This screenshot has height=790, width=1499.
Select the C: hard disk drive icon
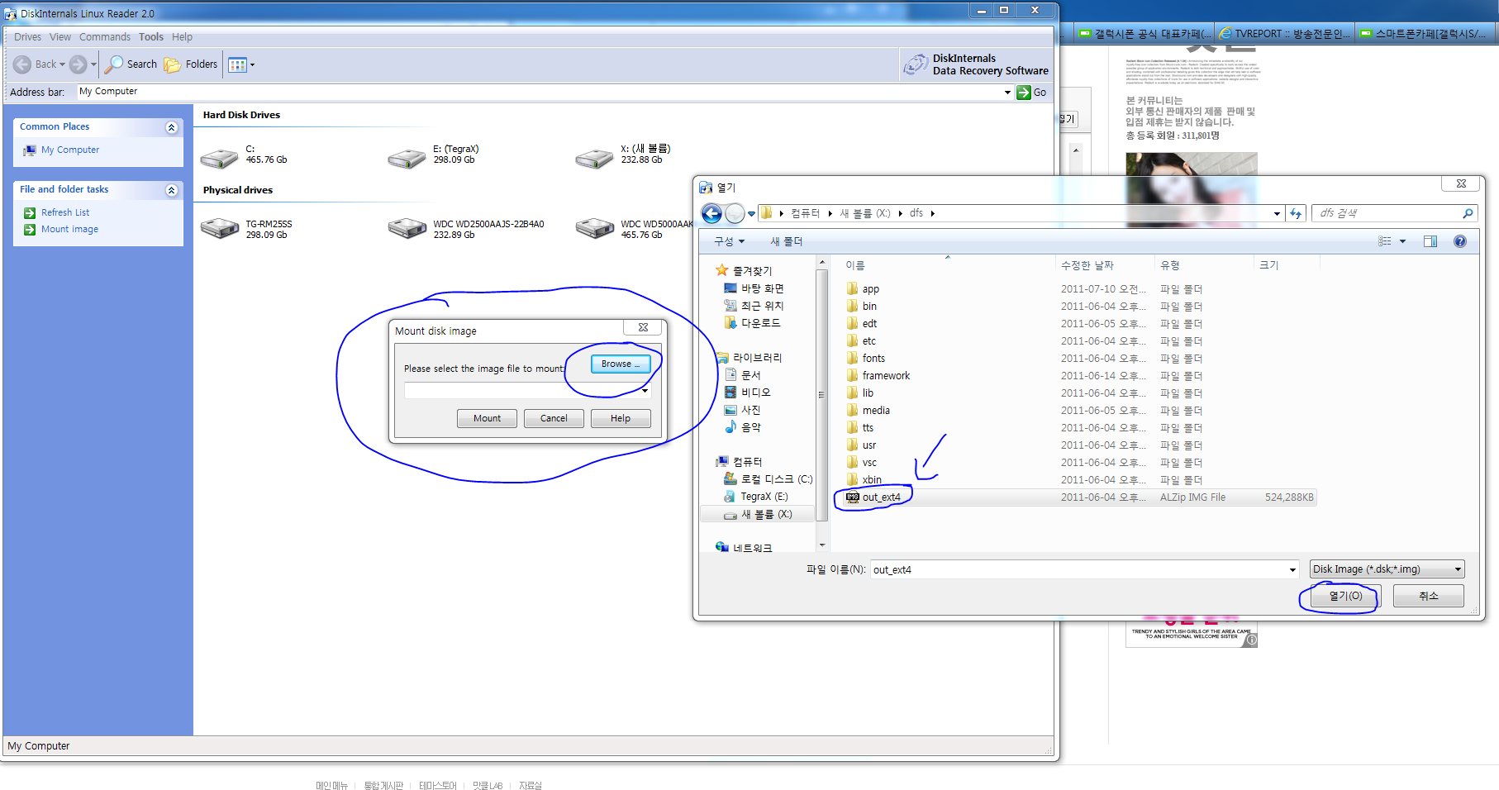point(219,157)
